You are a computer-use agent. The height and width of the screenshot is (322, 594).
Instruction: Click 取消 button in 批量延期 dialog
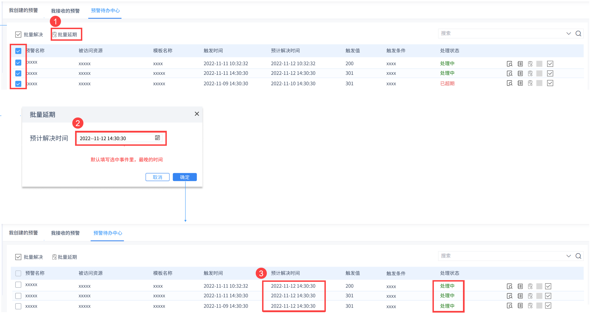tap(157, 177)
